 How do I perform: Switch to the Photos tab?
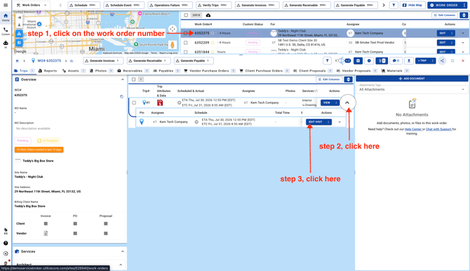tap(101, 71)
